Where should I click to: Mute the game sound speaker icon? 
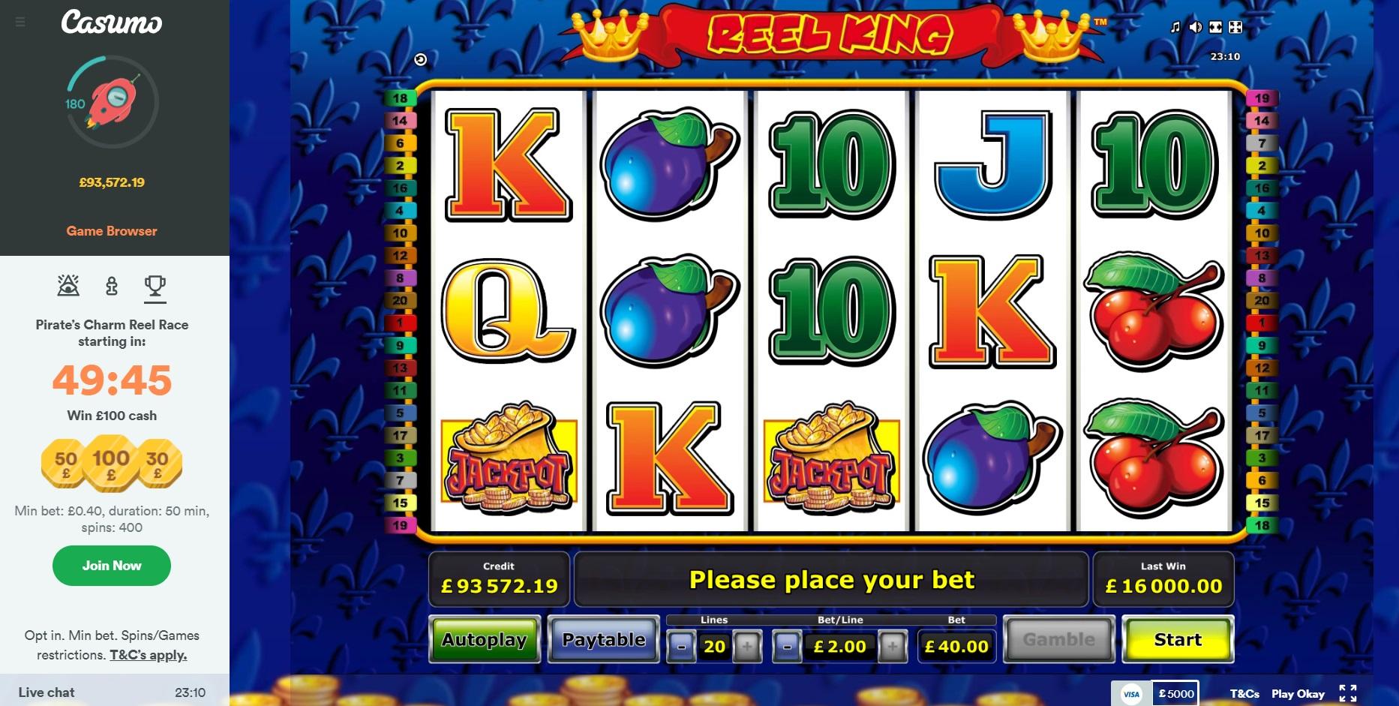[1195, 27]
